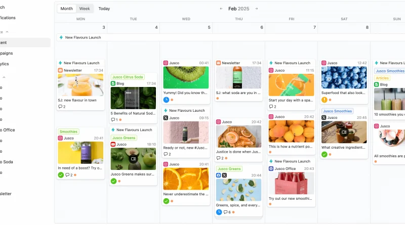The width and height of the screenshot is (405, 225).
Task: Open the blueberries post thumbnail on Saturday
Action: (344, 81)
